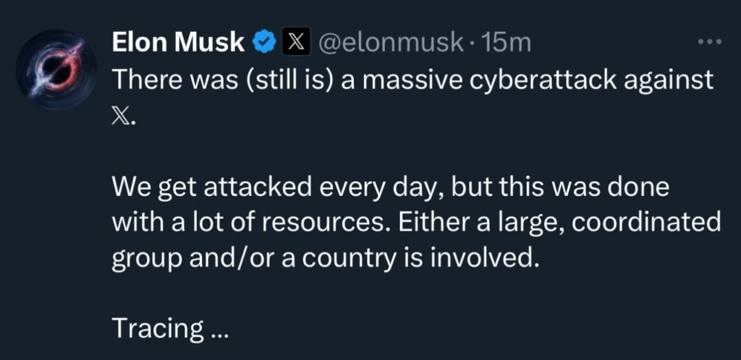Screen dimensions: 741x360
Task: Click the Elon Musk display name
Action: (x=177, y=43)
